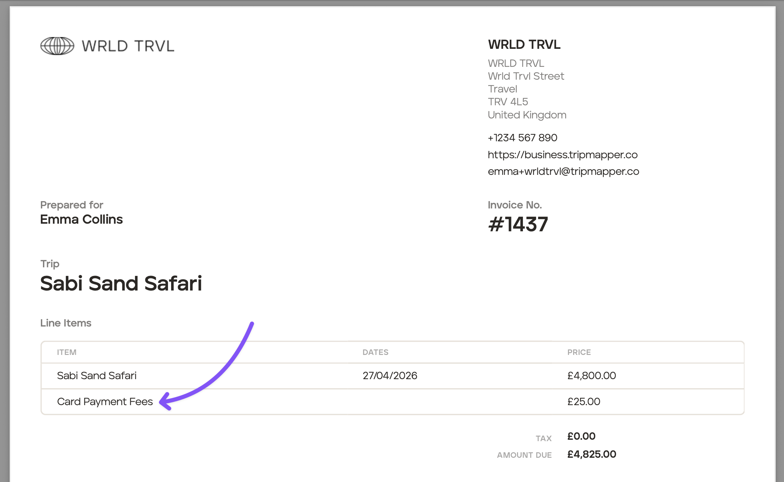This screenshot has height=482, width=784.
Task: Click the £0.00 tax value
Action: [x=581, y=436]
